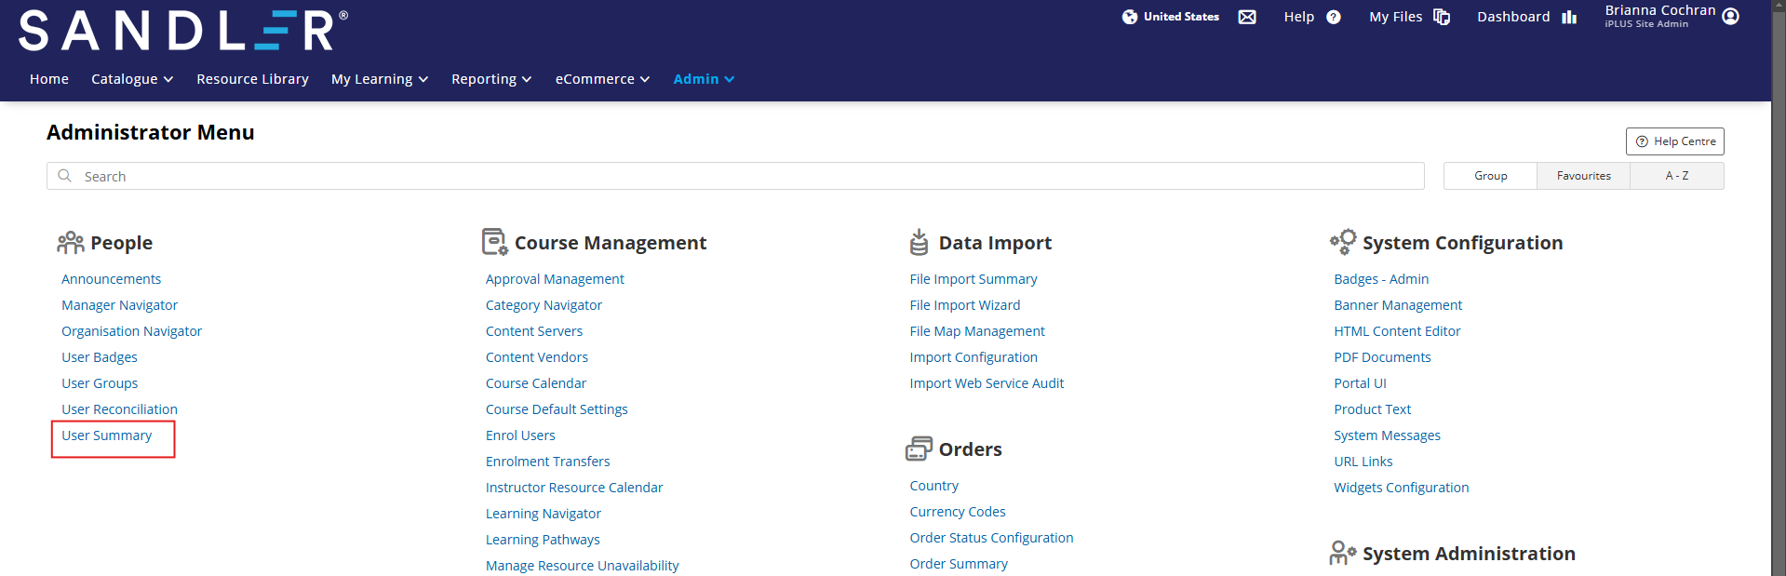Click the search magnifier icon

(x=65, y=176)
